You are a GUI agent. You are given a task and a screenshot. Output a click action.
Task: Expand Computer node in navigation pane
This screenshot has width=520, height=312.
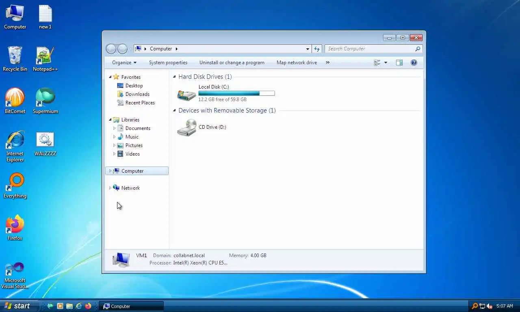point(110,171)
